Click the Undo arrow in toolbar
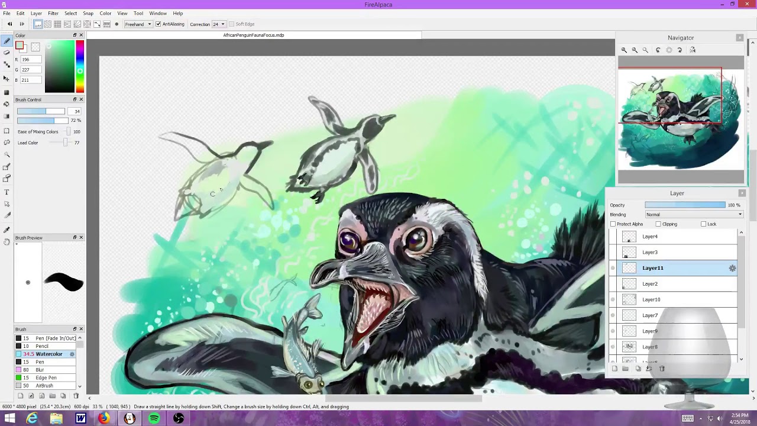757x426 pixels. pos(9,24)
